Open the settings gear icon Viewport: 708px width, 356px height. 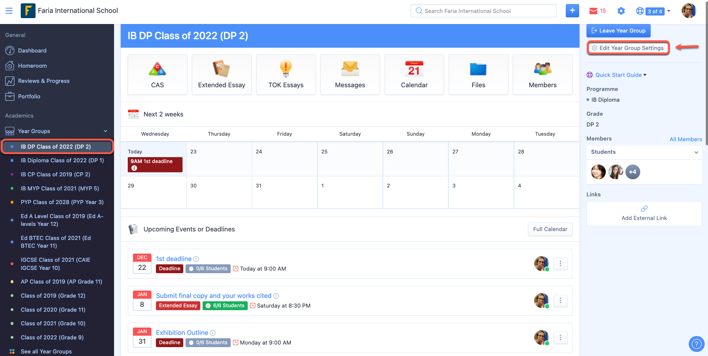621,11
